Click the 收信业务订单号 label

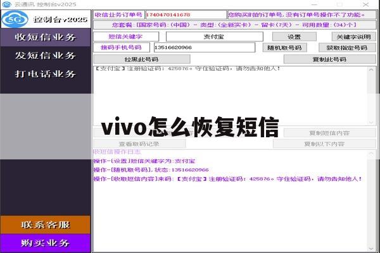(118, 15)
